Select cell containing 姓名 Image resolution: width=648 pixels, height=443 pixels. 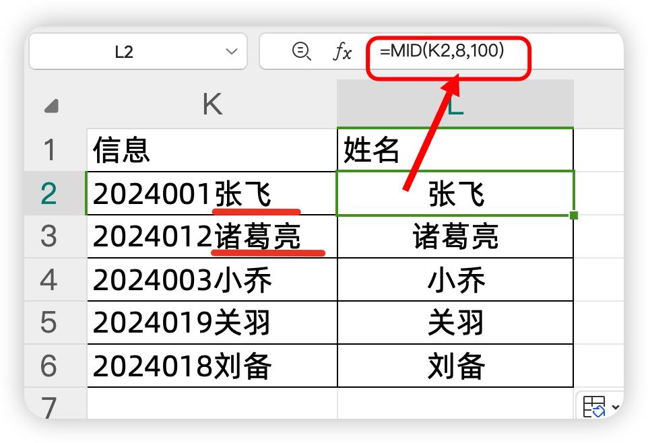pos(455,149)
